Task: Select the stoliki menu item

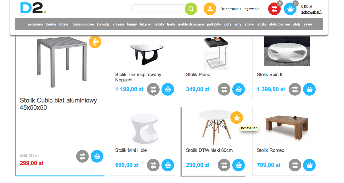Action: coord(249,24)
